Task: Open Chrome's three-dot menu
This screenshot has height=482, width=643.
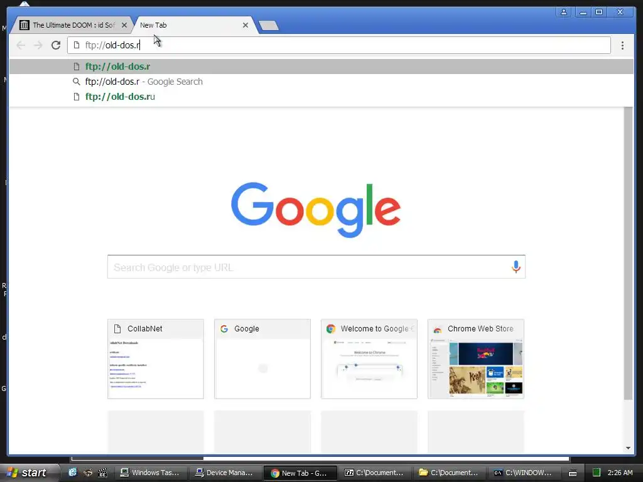Action: click(x=622, y=45)
